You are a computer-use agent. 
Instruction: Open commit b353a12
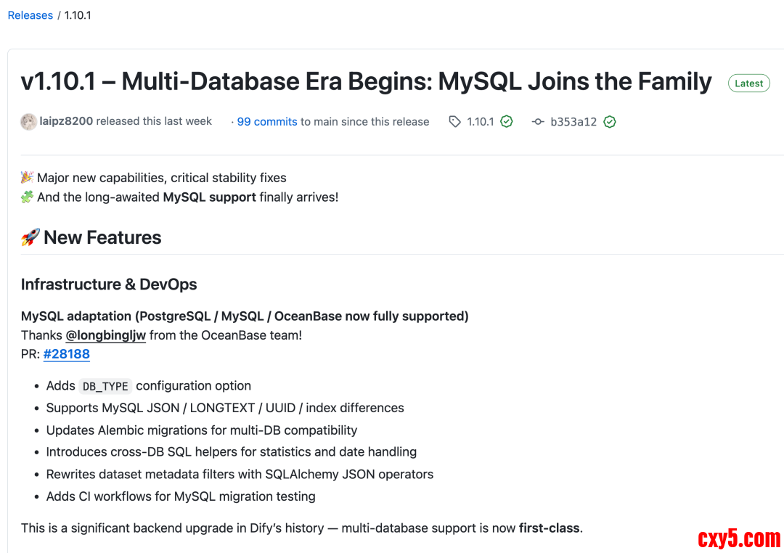tap(573, 122)
